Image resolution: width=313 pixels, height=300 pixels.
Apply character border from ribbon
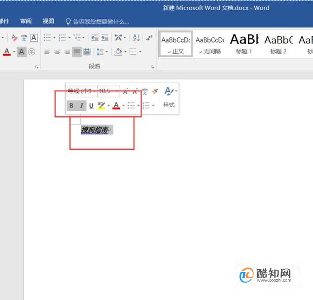(x=34, y=38)
